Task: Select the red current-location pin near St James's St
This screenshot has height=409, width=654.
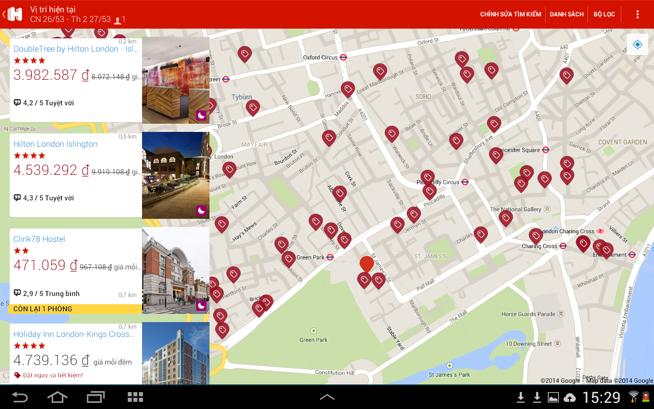Action: click(x=366, y=264)
